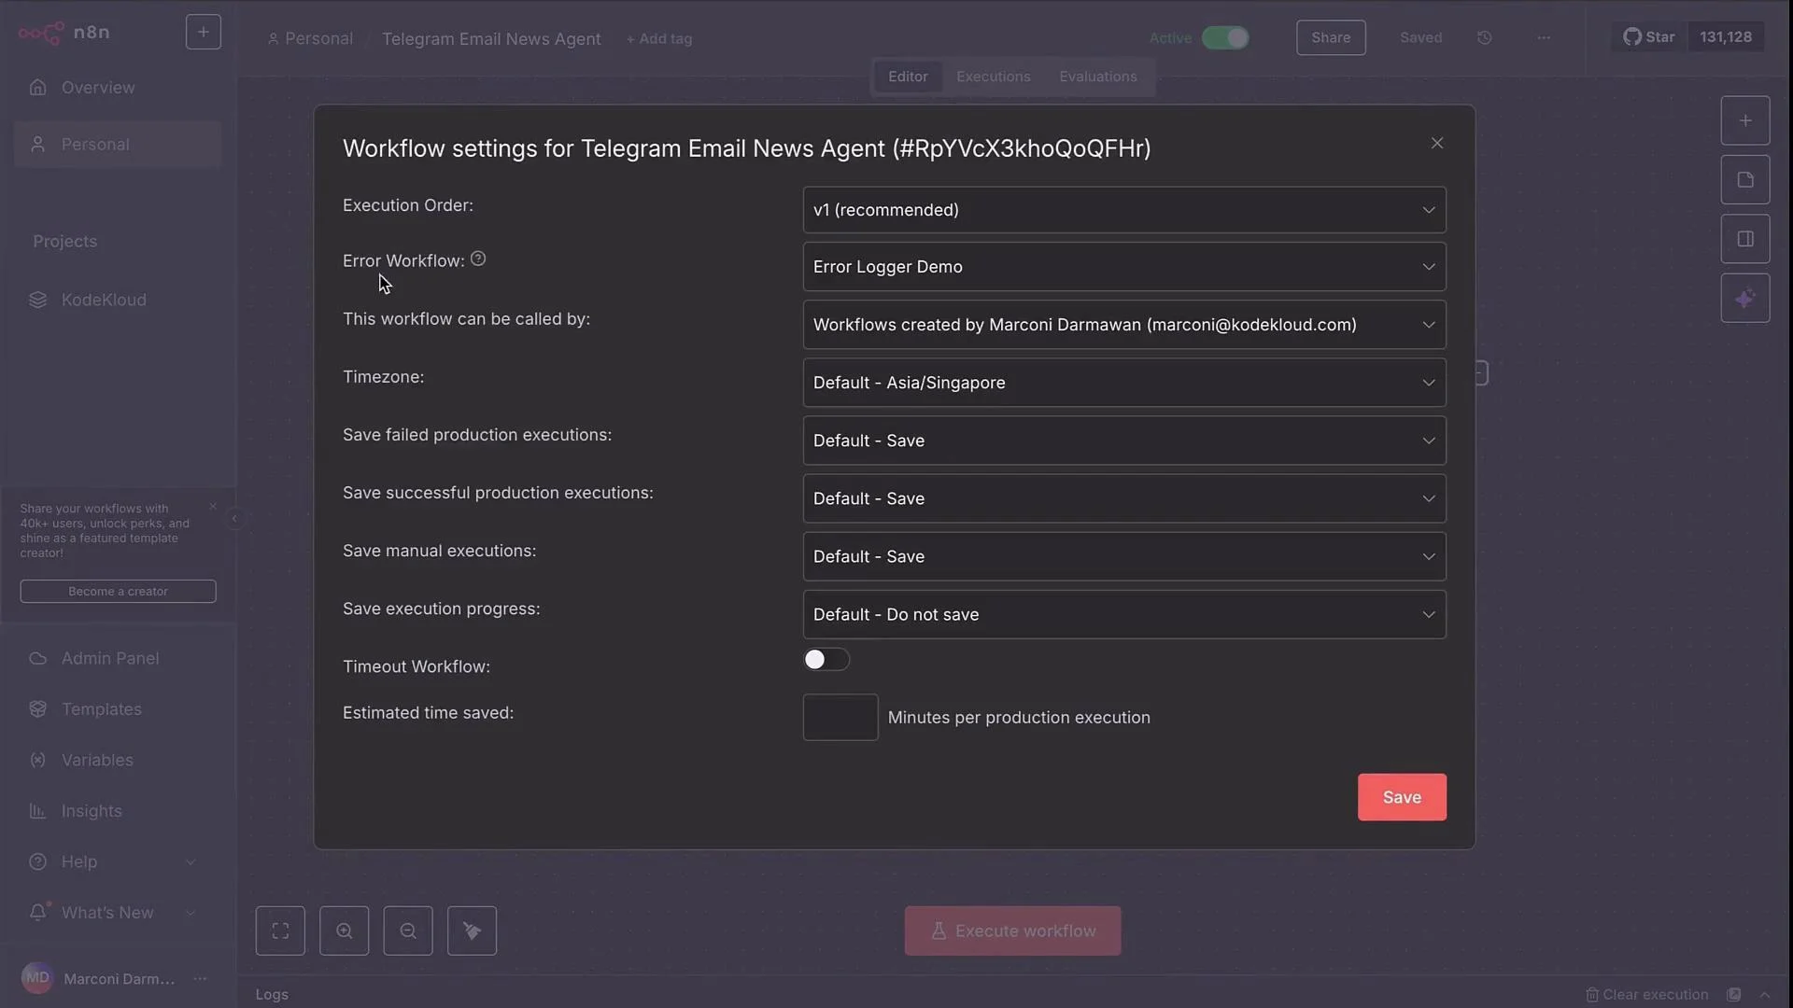
Task: Open Save manual executions dropdown
Action: coord(1124,556)
